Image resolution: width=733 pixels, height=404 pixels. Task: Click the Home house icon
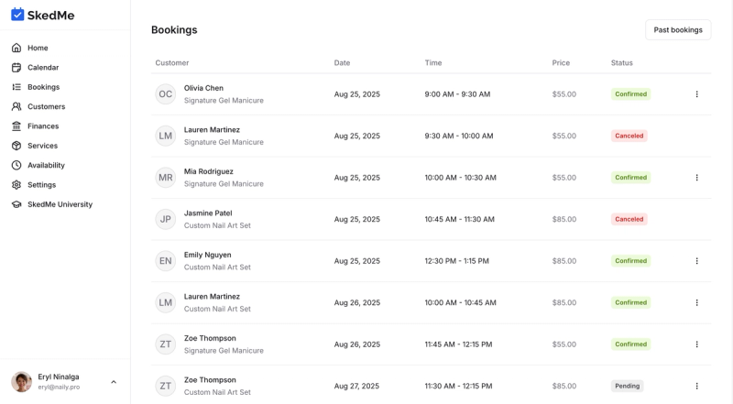(16, 48)
